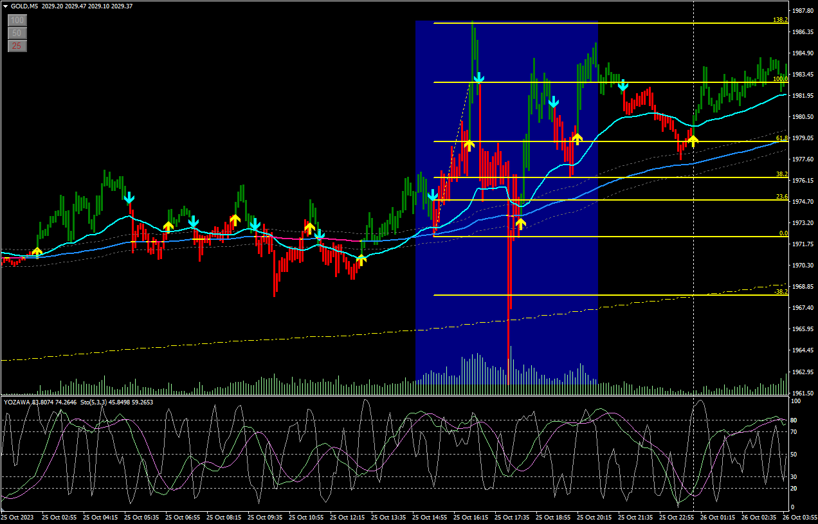Click the 38.2 Fibonacci level label
818x524 pixels.
(x=782, y=174)
